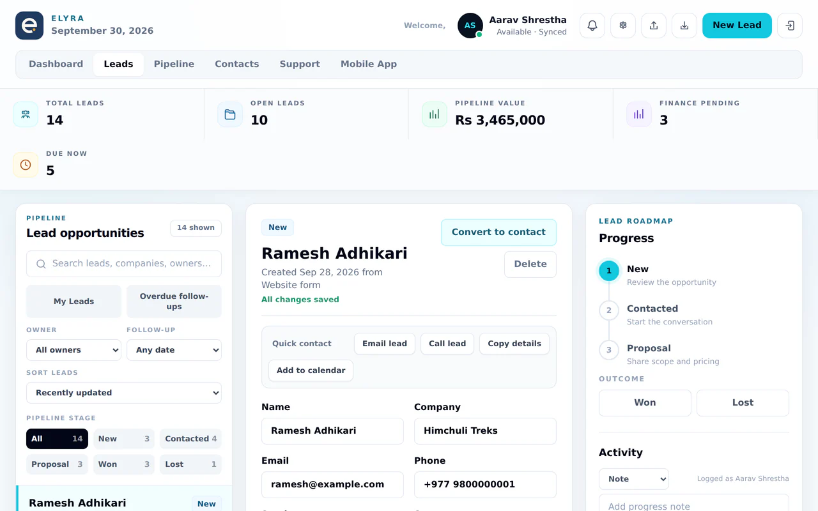The image size is (818, 511).
Task: Click the Due Now clock icon
Action: [26, 165]
